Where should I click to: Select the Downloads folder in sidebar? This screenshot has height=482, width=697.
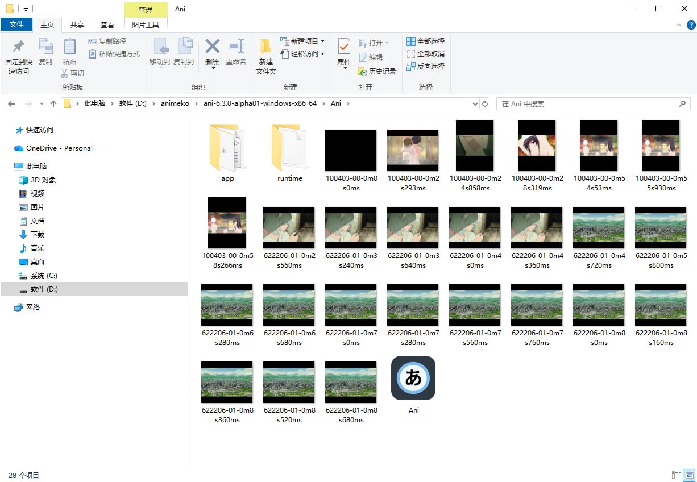[x=32, y=234]
